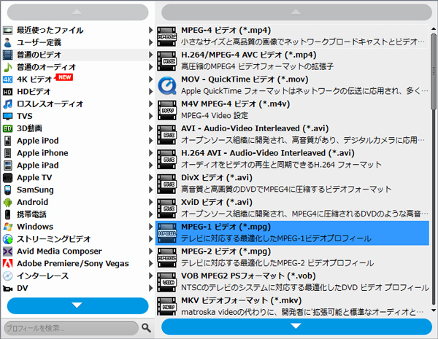438x339 pixels.
Task: Expand the 最近使ったファイル submenu arrow
Action: tap(151, 30)
